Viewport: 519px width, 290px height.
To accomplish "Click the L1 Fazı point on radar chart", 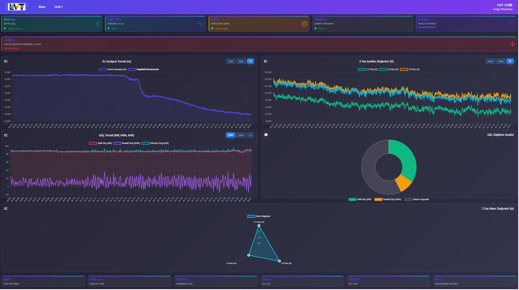I will (x=259, y=226).
